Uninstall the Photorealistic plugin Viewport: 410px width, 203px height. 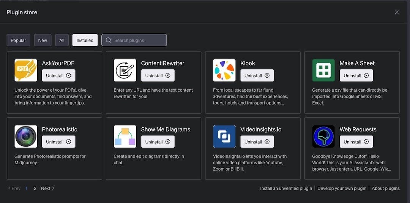coord(58,142)
